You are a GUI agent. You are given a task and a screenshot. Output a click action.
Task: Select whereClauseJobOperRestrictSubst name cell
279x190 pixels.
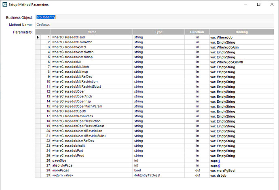coord(92,126)
